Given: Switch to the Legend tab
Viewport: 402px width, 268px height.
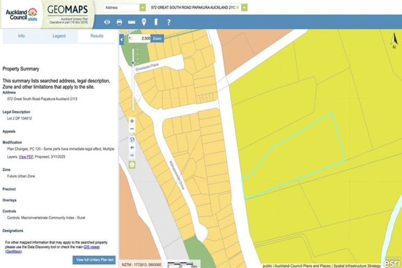Looking at the screenshot, I should [x=59, y=36].
